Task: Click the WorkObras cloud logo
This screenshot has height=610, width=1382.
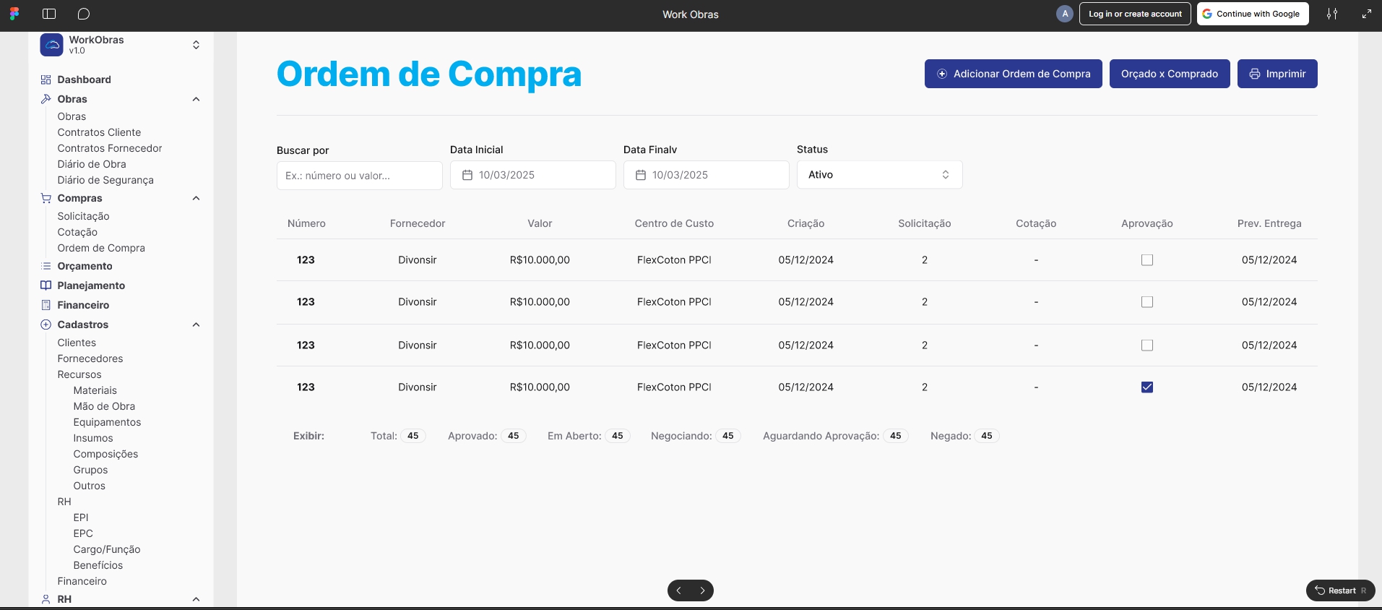Action: 51,45
